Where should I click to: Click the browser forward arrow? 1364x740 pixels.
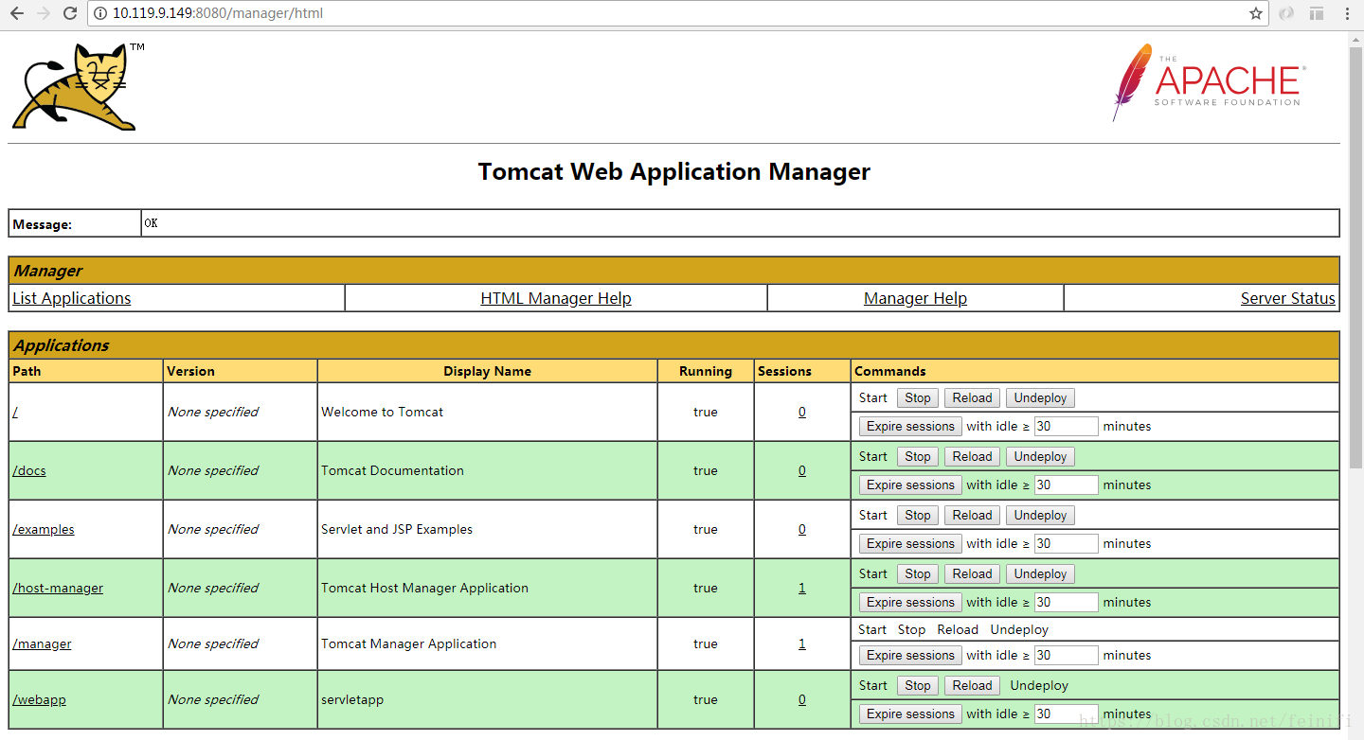pyautogui.click(x=44, y=13)
